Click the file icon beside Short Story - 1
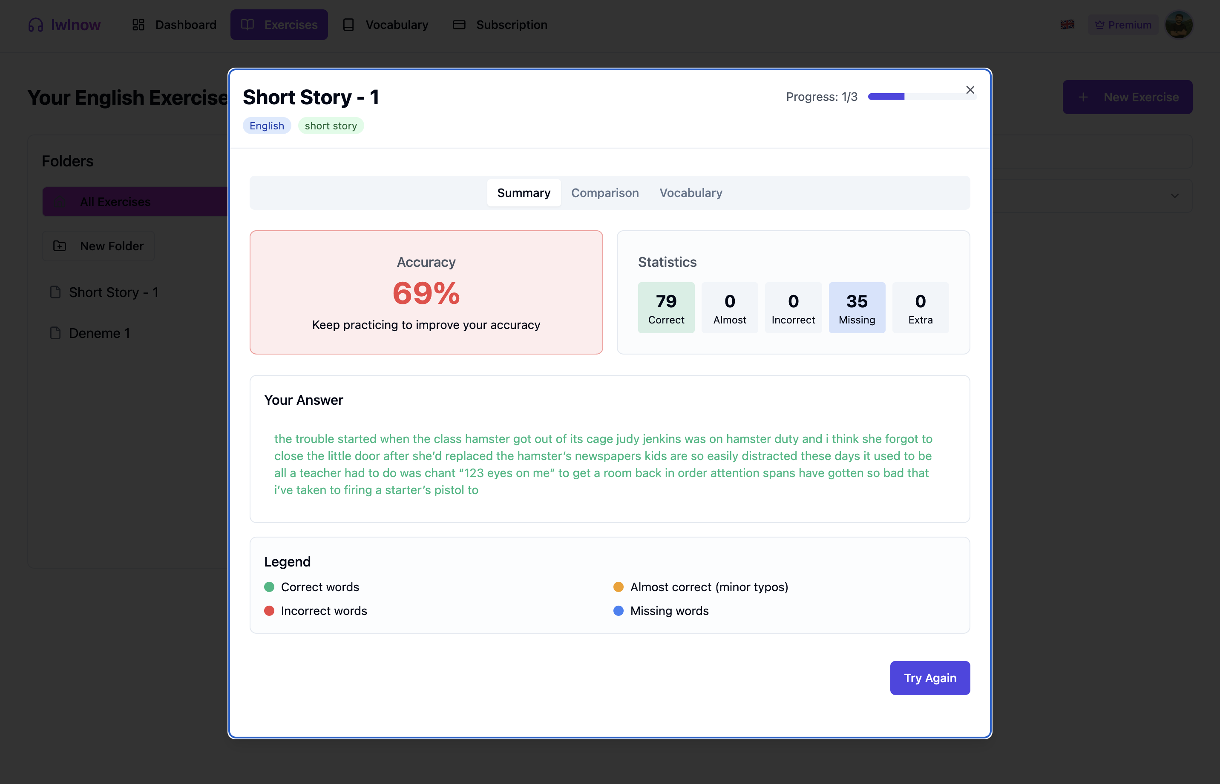Viewport: 1220px width, 784px height. point(55,292)
